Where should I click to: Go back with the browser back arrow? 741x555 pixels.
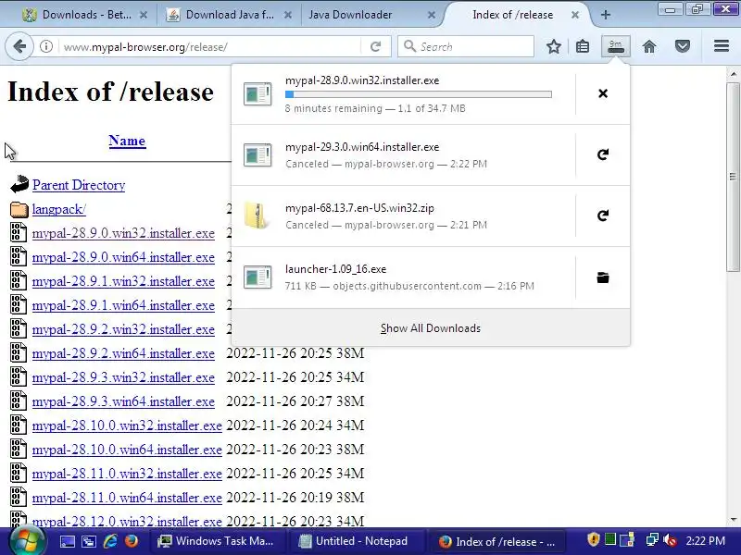[19, 46]
